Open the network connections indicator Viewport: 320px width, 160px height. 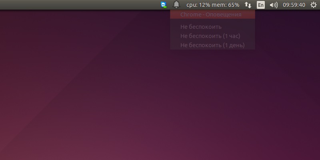coord(248,5)
